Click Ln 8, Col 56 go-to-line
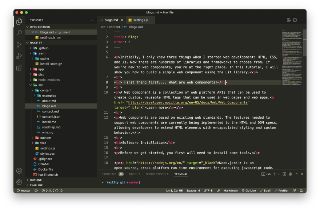The image size is (320, 211). [x=174, y=191]
